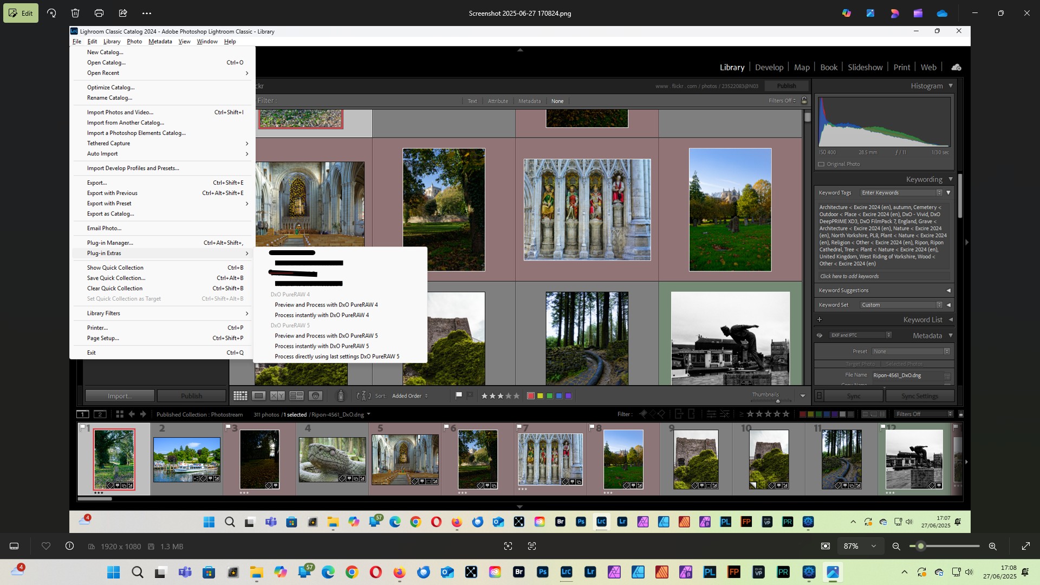Toggle the Library Filter lock icon
The image size is (1040, 585).
[804, 101]
